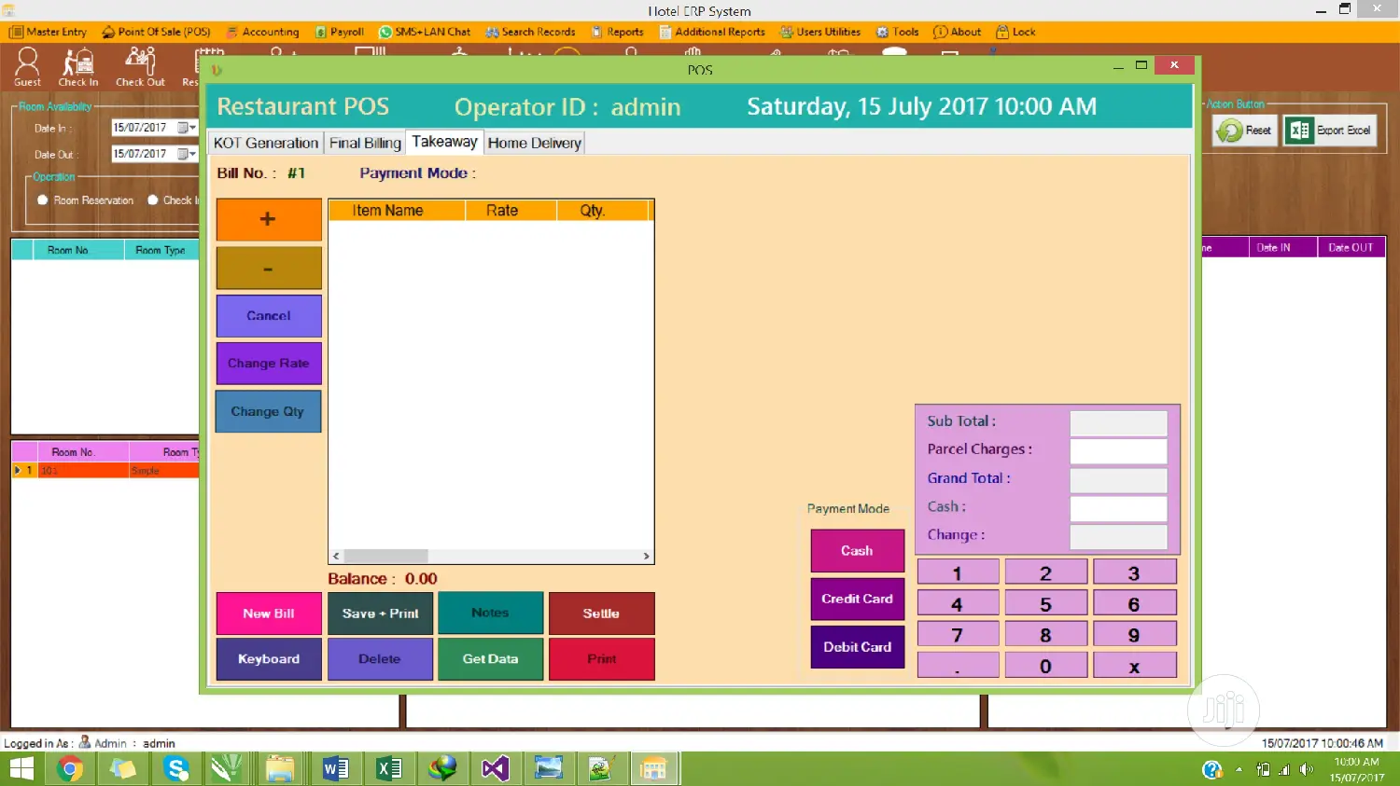Tap keypad x clear key
The image size is (1400, 786).
point(1134,666)
